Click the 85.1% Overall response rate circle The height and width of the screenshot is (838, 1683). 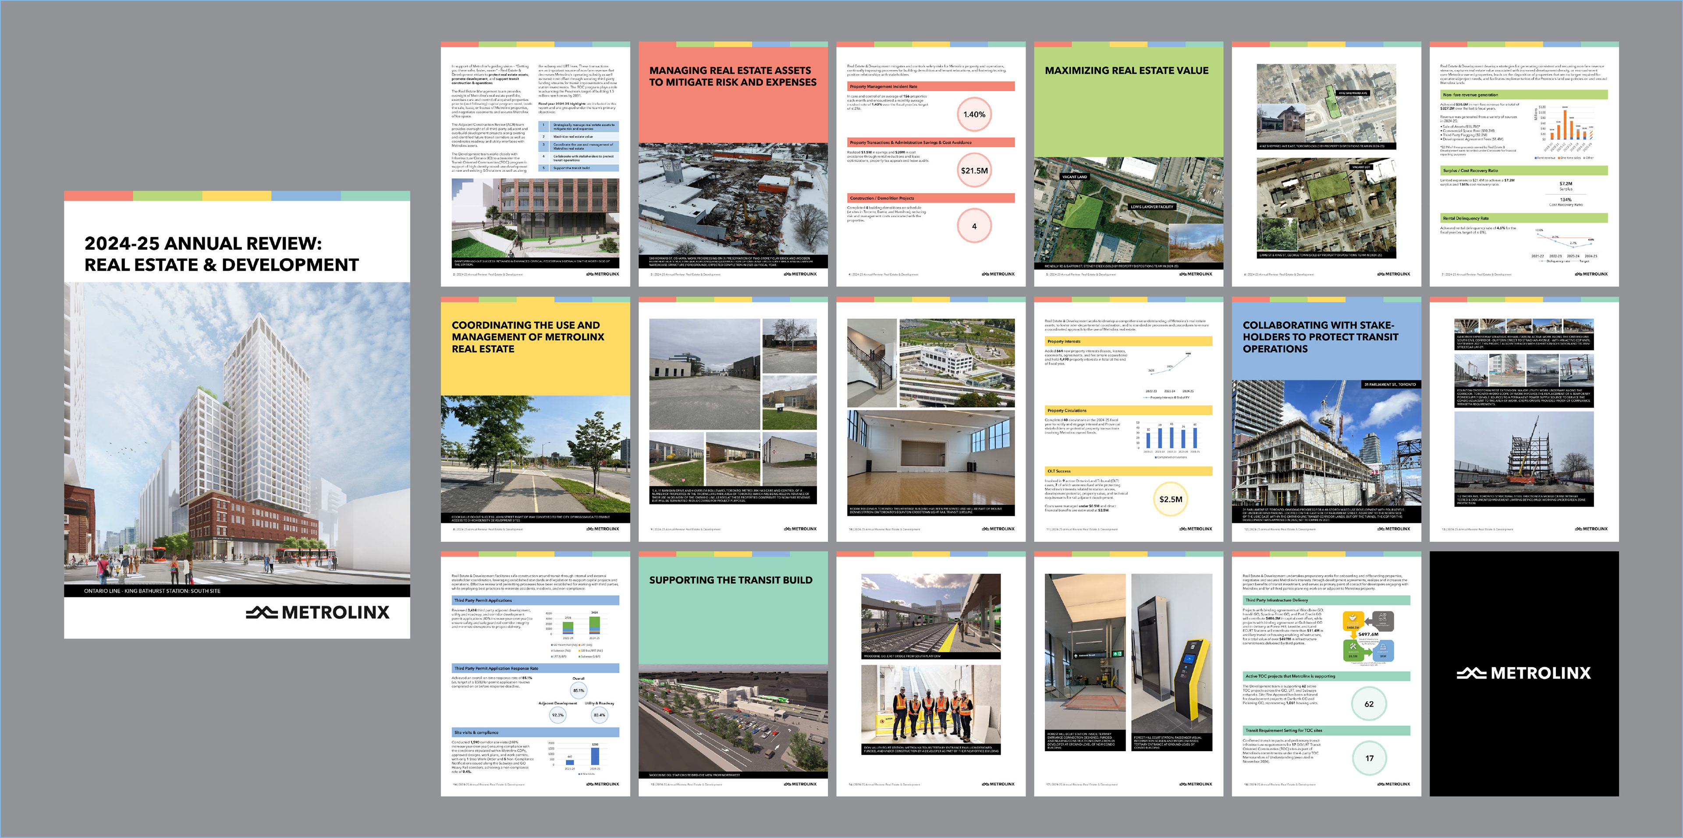coord(579,690)
